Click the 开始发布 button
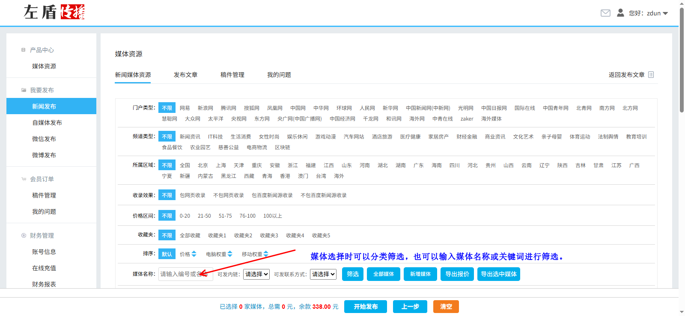The height and width of the screenshot is (316, 685). (x=365, y=307)
